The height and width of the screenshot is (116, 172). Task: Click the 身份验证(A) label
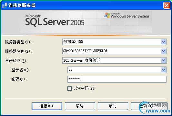16,61
